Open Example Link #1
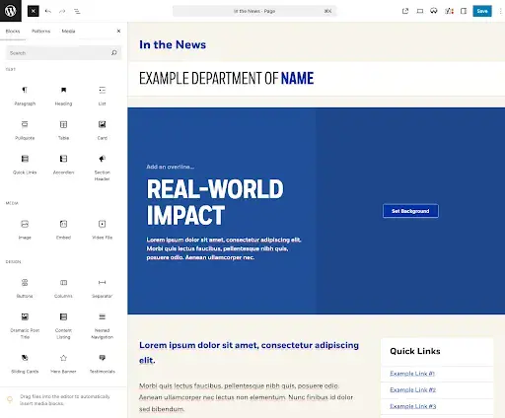505x418 pixels. click(x=412, y=374)
